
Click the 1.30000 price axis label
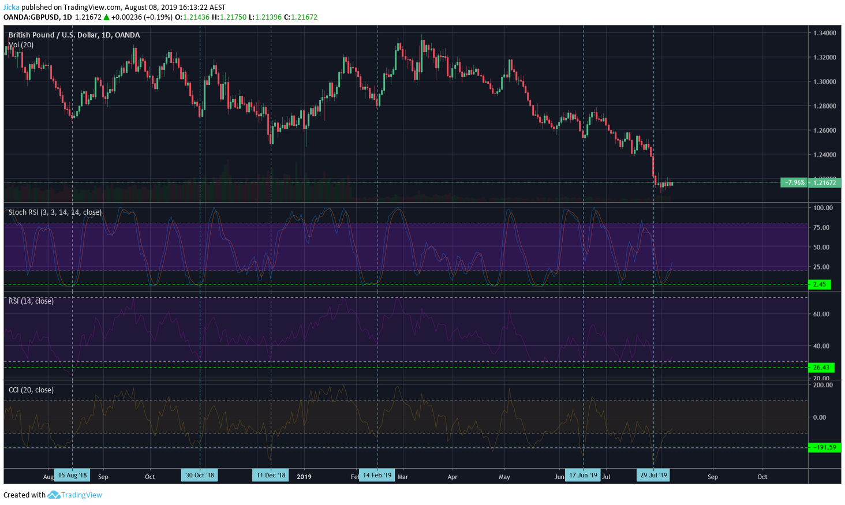click(824, 82)
